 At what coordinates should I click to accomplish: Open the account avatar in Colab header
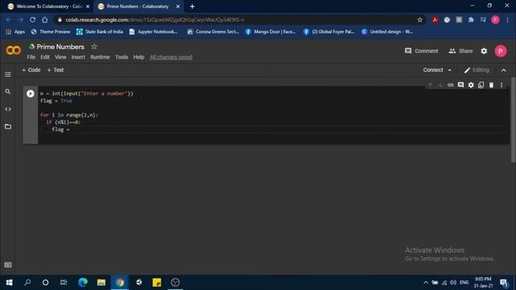(501, 51)
